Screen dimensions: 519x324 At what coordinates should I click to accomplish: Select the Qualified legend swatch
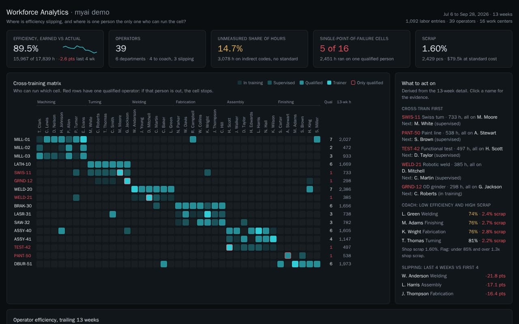coord(302,83)
